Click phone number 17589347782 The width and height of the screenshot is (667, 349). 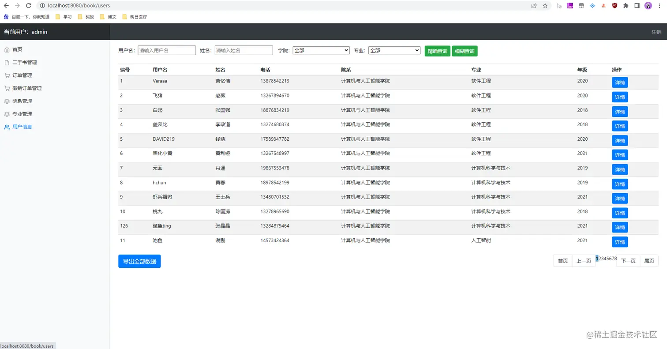coord(275,139)
